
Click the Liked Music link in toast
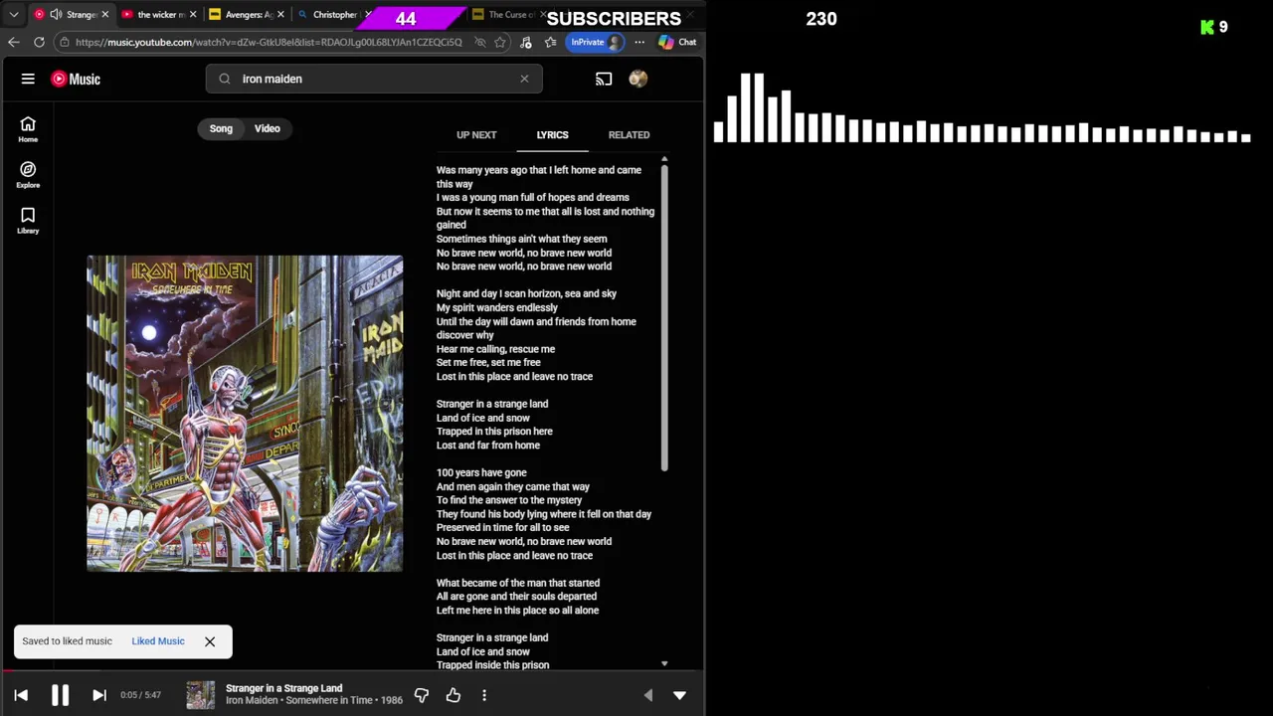pos(158,641)
